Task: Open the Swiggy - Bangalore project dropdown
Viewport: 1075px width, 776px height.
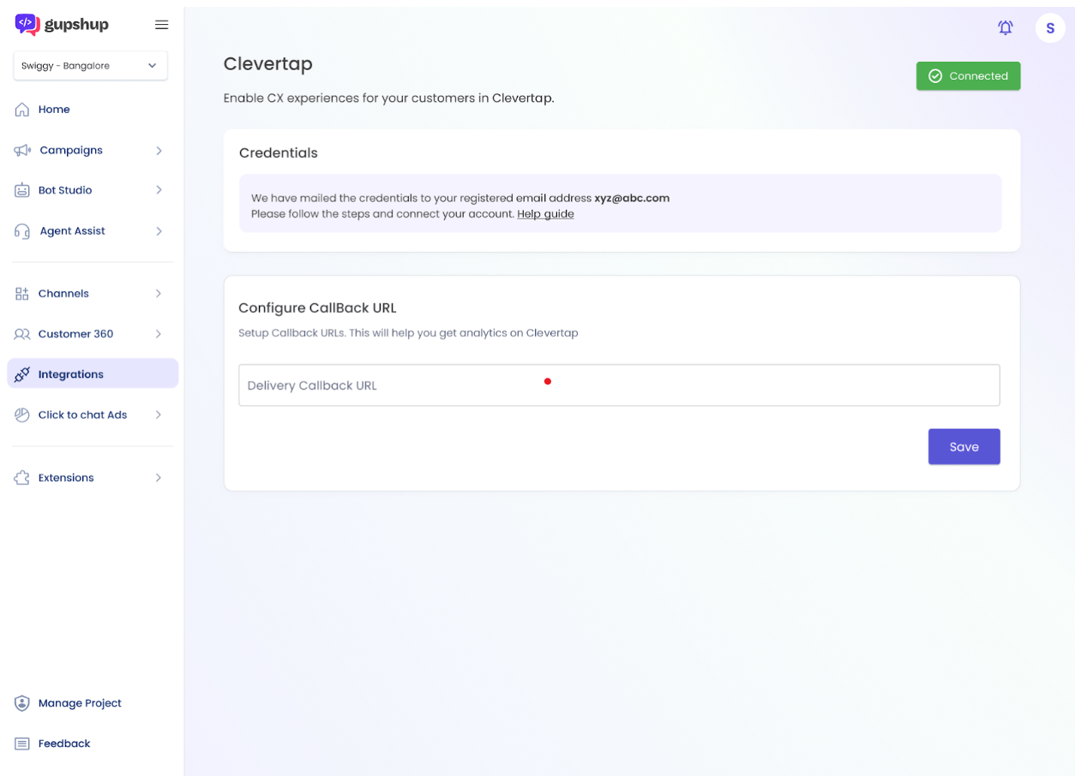Action: tap(91, 66)
